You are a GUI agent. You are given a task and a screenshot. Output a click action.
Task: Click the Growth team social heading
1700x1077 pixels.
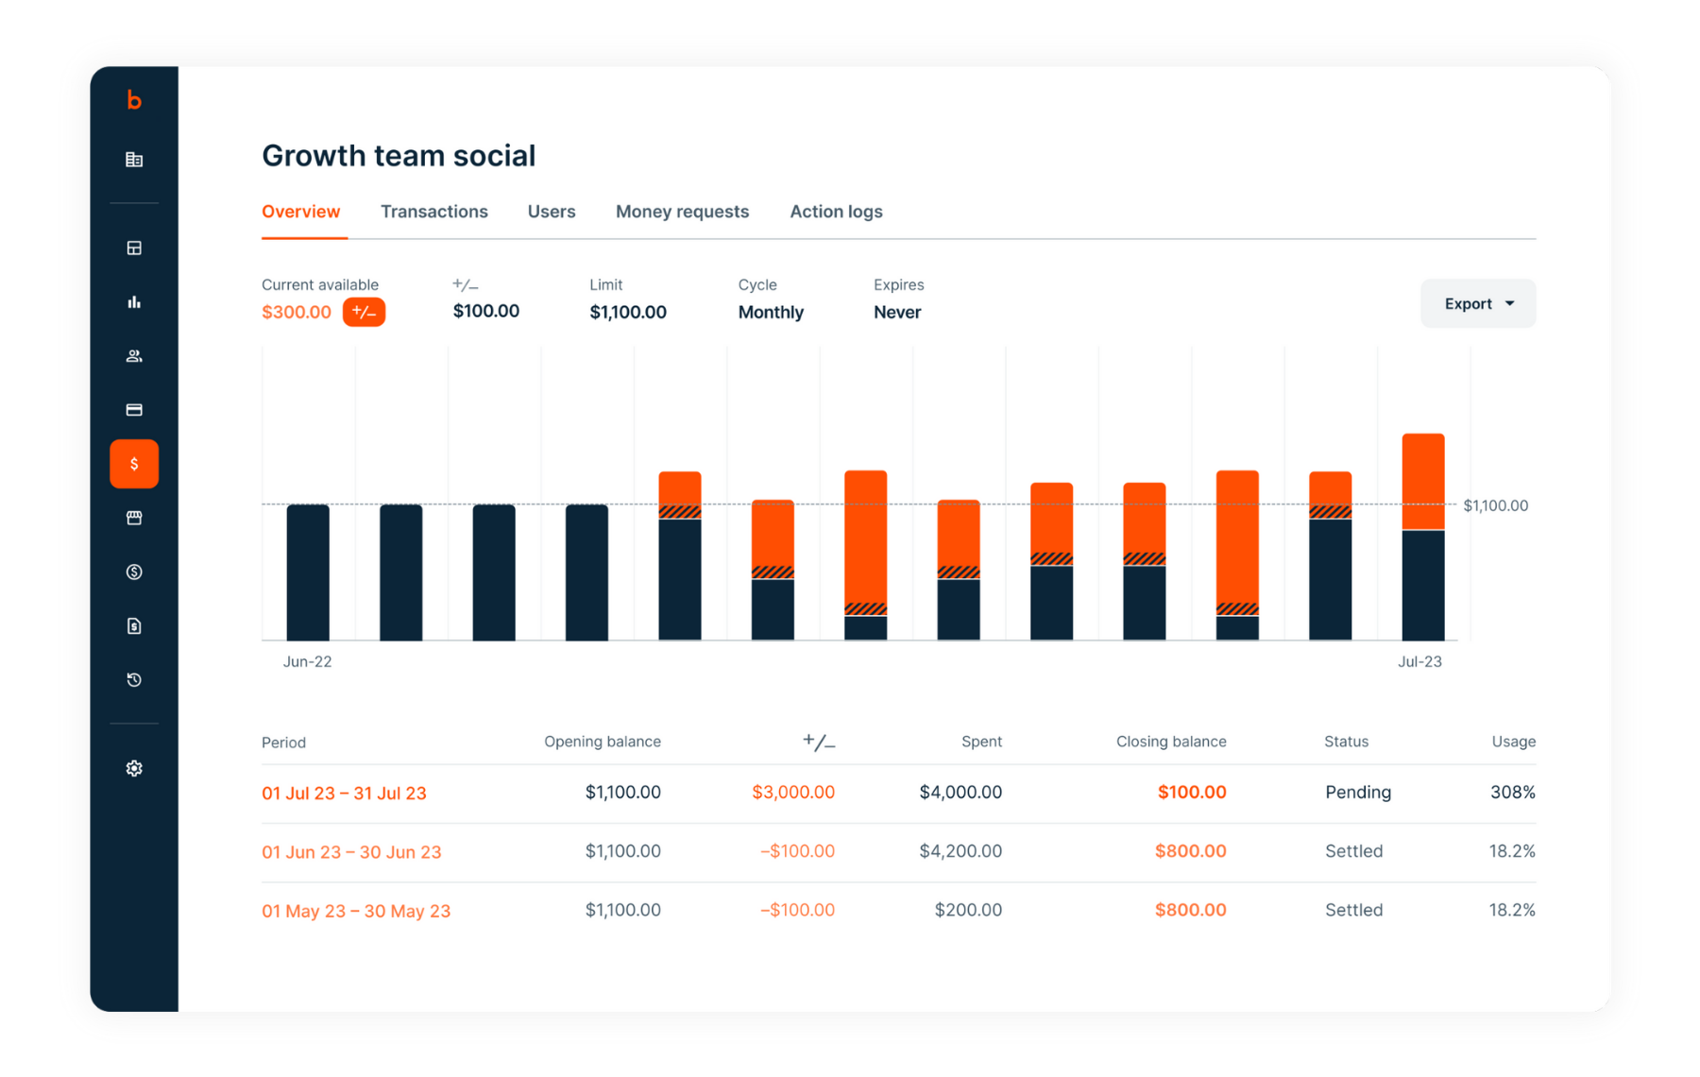[399, 156]
